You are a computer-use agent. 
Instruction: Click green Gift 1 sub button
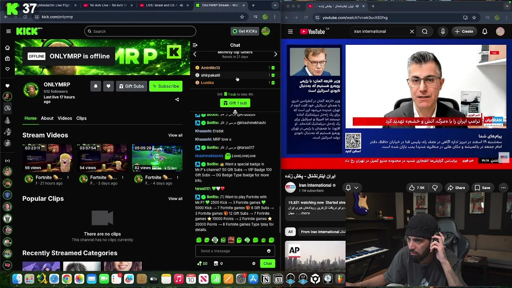pyautogui.click(x=235, y=103)
